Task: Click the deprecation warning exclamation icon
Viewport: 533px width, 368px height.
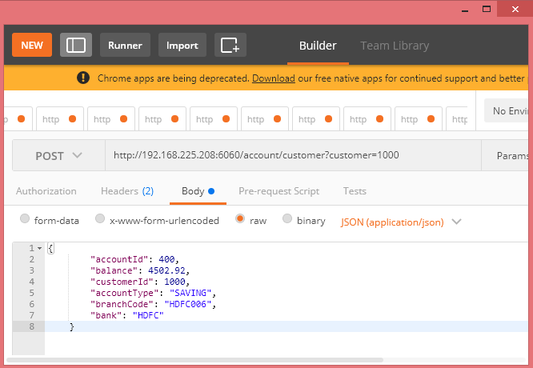Action: pyautogui.click(x=83, y=78)
